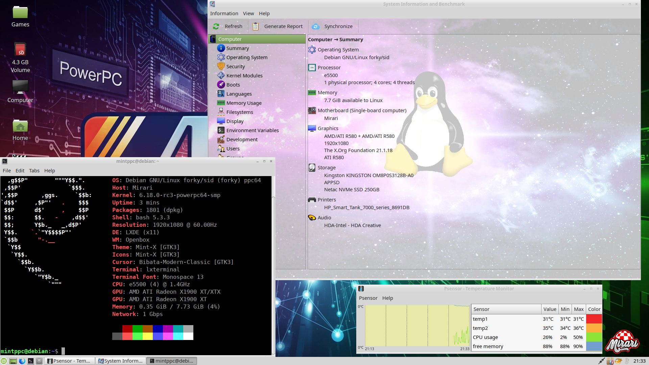Viewport: 649px width, 365px height.
Task: Open the Games desktop folder
Action: pos(20,14)
